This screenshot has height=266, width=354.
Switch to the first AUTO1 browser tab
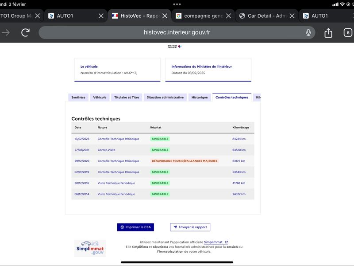pyautogui.click(x=76, y=16)
